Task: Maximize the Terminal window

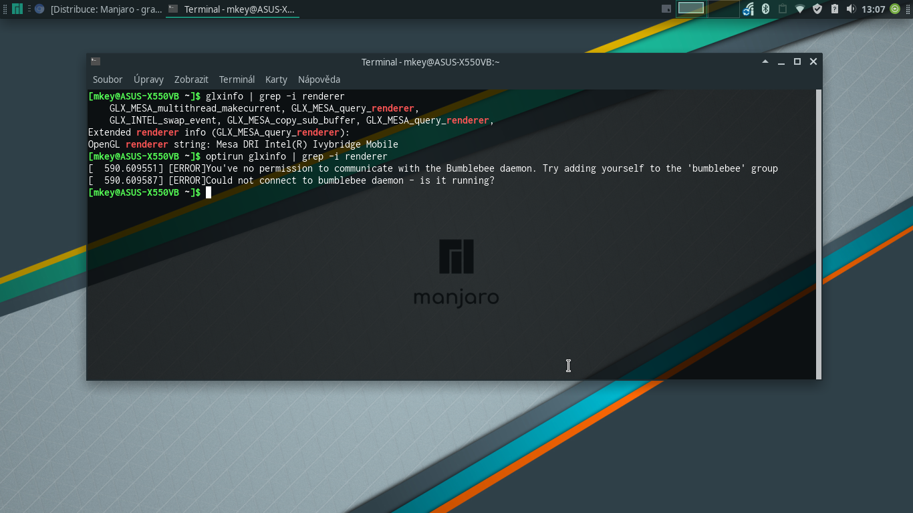Action: (797, 61)
